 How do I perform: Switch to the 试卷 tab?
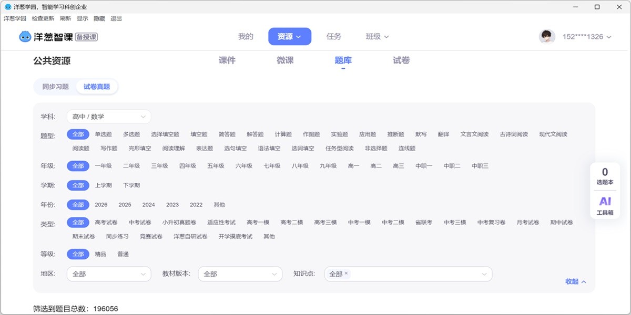[x=400, y=60]
